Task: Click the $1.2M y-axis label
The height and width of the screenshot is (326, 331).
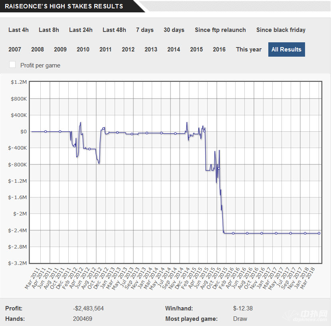Action: [x=19, y=82]
